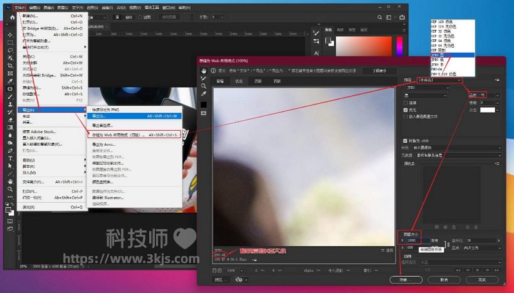Switch to the 四联 4-up tab
Viewport: 514px width, 293px height.
pyautogui.click(x=277, y=81)
